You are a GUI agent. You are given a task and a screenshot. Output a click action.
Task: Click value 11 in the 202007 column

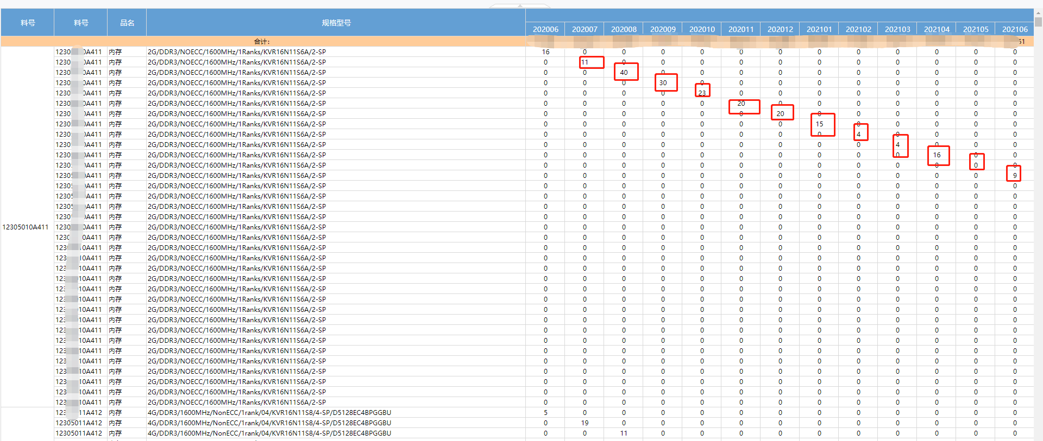tap(585, 62)
